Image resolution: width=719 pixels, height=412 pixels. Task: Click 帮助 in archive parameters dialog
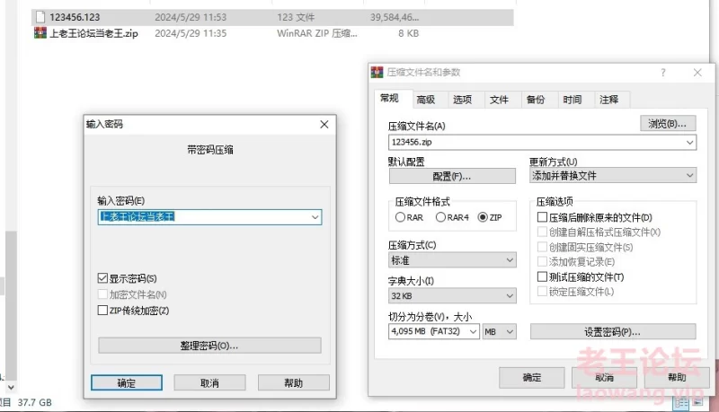click(677, 378)
